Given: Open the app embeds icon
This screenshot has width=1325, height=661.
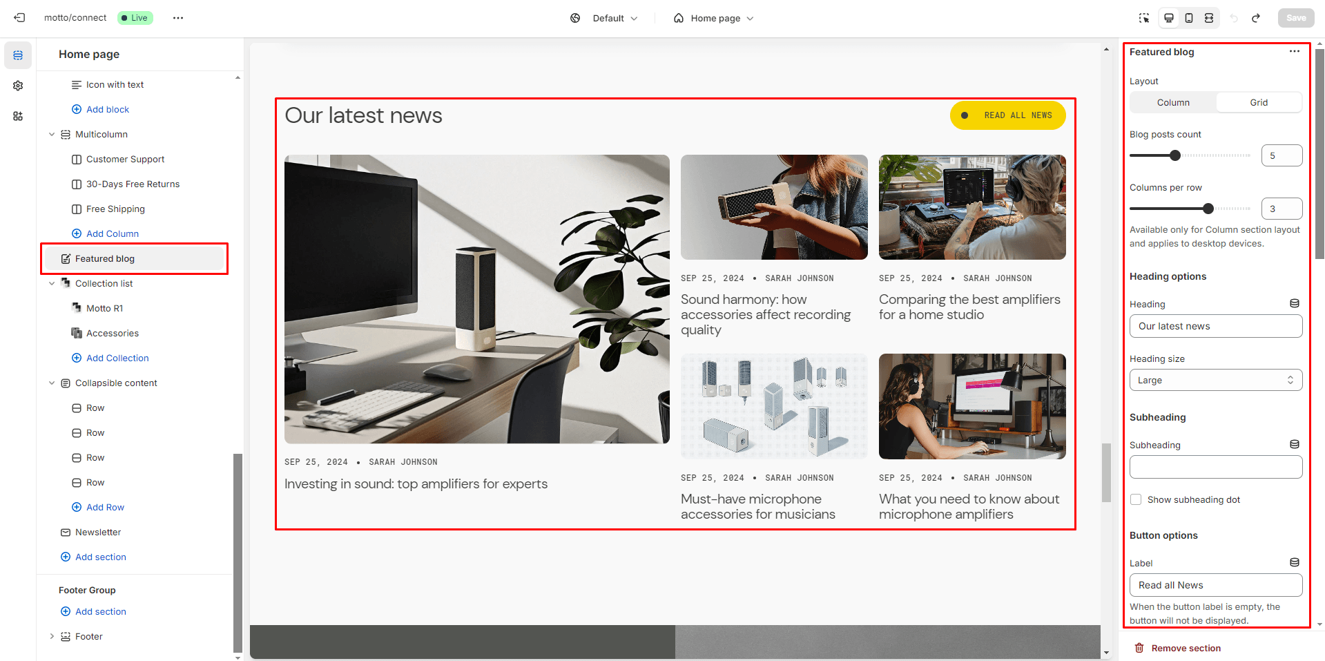Looking at the screenshot, I should pos(18,116).
